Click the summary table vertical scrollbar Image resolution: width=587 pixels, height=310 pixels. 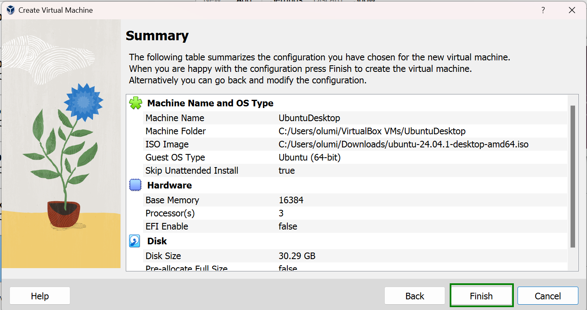(x=572, y=177)
